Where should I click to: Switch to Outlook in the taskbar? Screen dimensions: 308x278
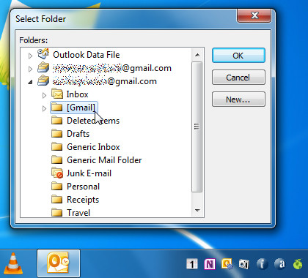tap(59, 263)
